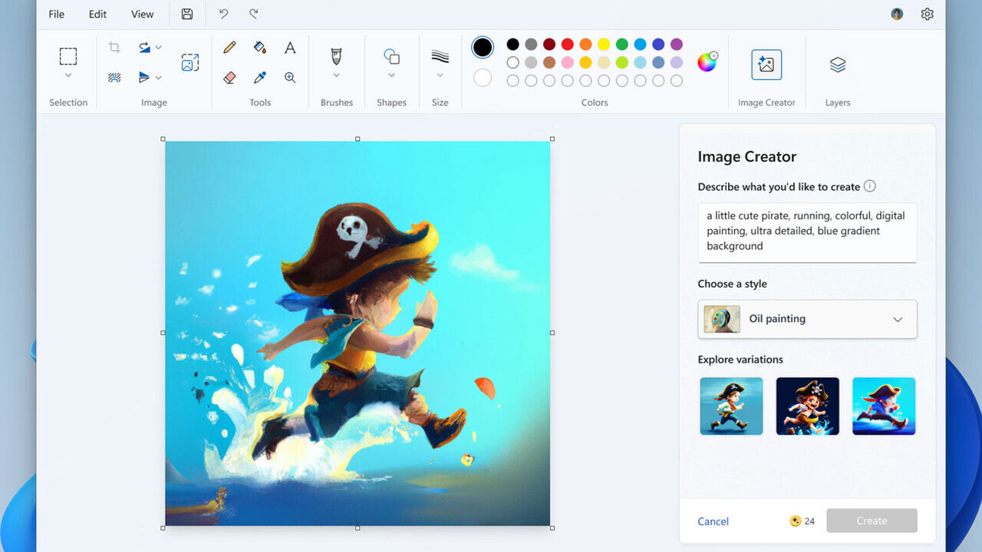Choose the first pirate variation on teal background
The width and height of the screenshot is (982, 552).
[731, 406]
